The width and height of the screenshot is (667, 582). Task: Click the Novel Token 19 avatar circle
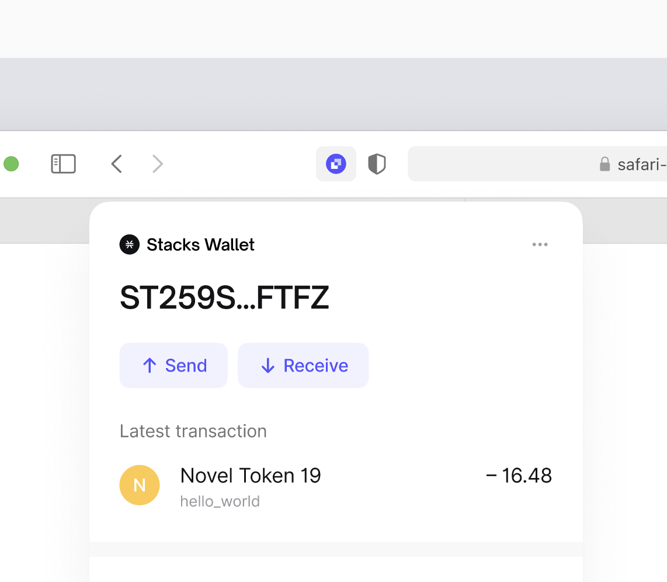pyautogui.click(x=140, y=485)
